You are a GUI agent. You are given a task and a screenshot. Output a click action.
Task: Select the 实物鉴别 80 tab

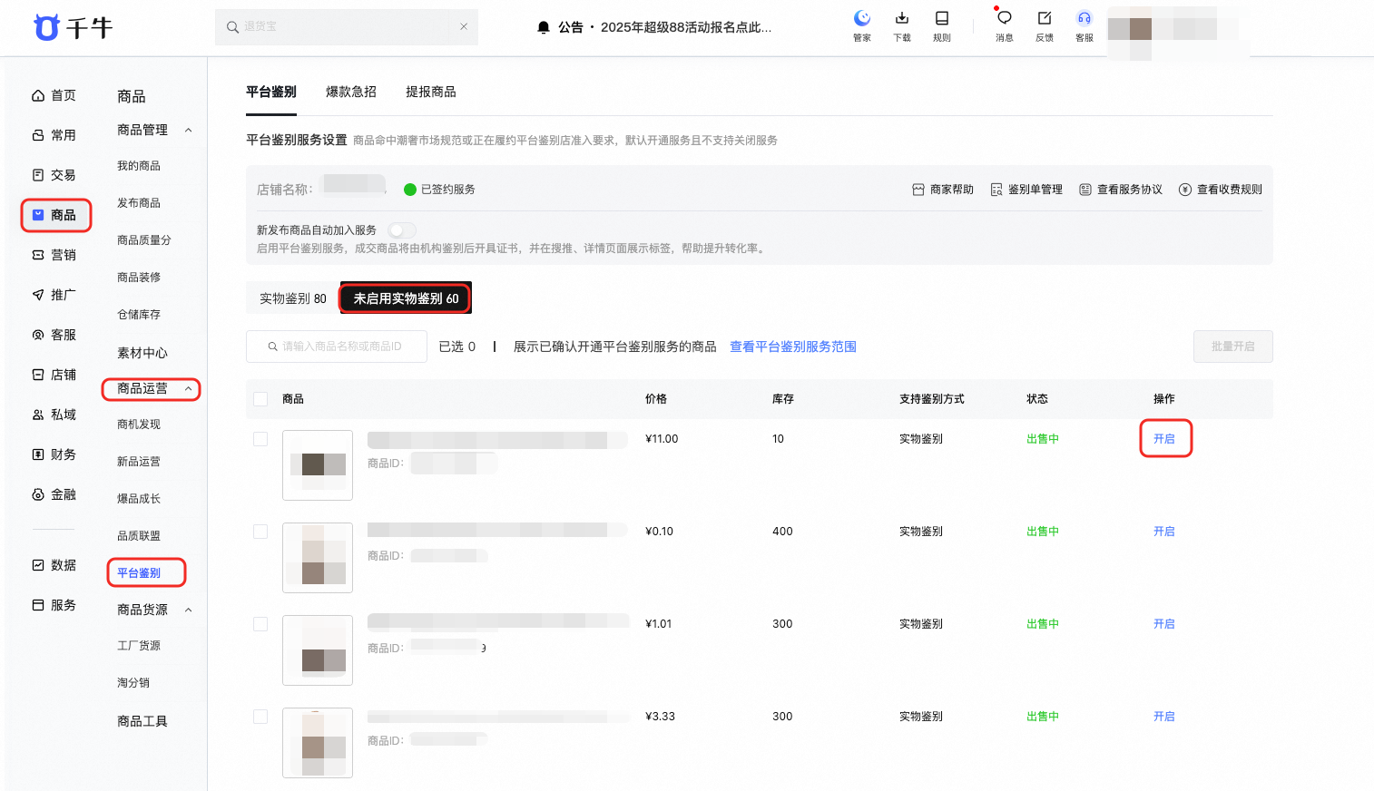293,298
